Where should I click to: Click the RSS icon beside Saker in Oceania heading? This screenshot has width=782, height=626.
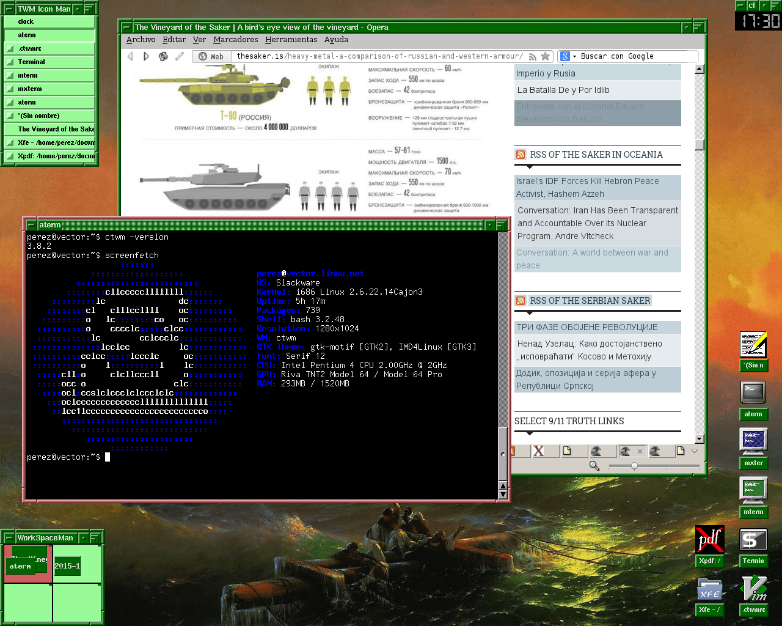tap(521, 155)
